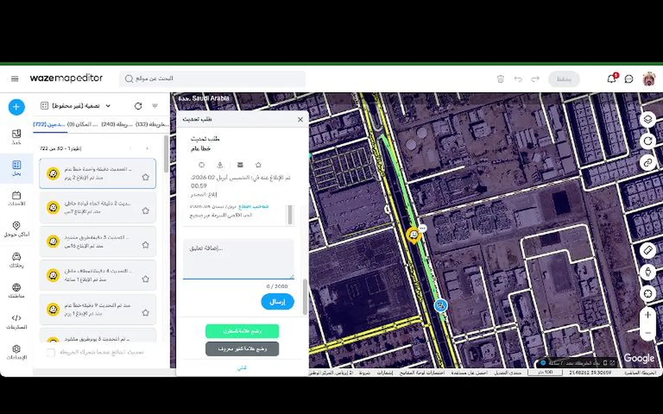Zoom out with the minus button
This screenshot has height=414, width=663.
tap(648, 333)
